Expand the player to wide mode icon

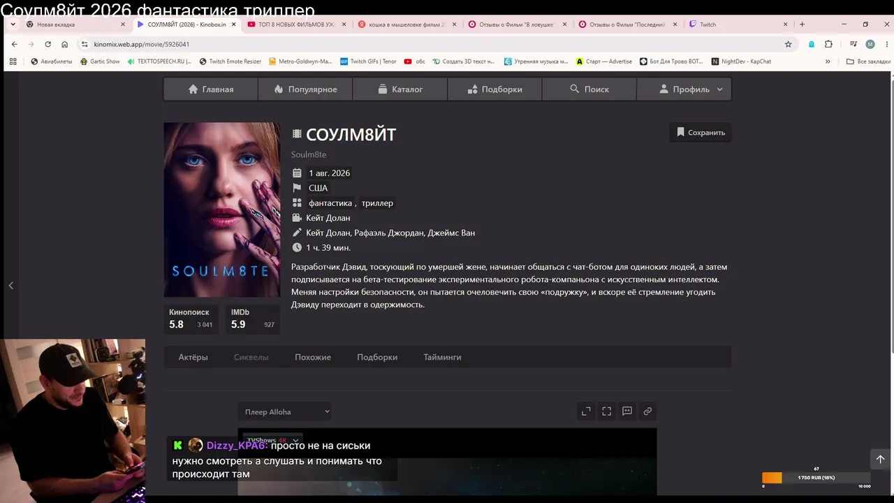[586, 411]
